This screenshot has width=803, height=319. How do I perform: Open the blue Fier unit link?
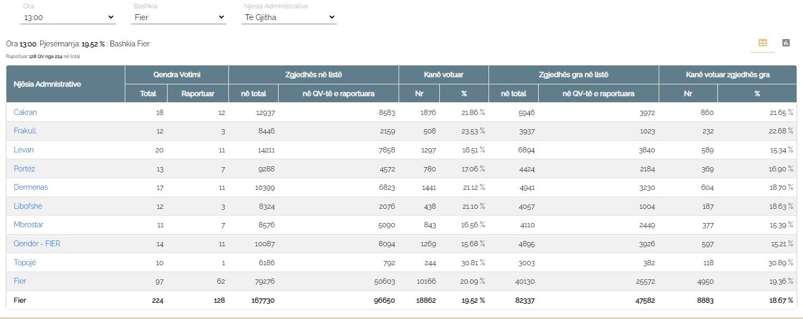click(20, 281)
